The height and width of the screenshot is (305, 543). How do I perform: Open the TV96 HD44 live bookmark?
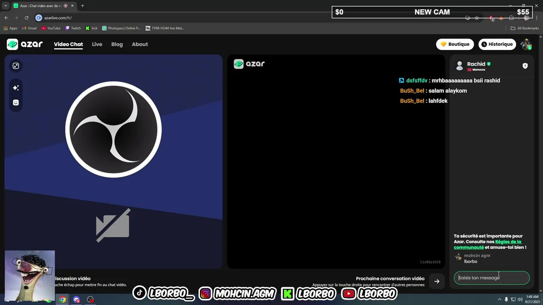tap(165, 28)
